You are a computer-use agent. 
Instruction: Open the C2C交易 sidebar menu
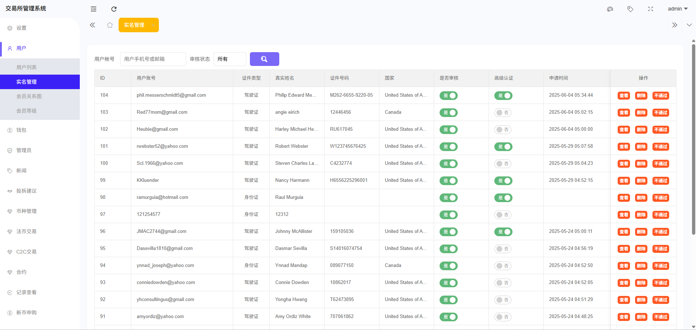(26, 252)
